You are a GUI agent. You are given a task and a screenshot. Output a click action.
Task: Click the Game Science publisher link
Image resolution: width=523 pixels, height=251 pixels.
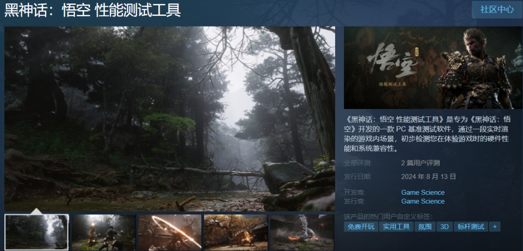423,201
